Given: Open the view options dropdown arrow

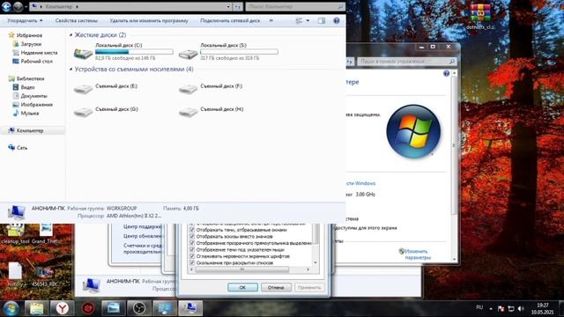Looking at the screenshot, I should (x=308, y=21).
